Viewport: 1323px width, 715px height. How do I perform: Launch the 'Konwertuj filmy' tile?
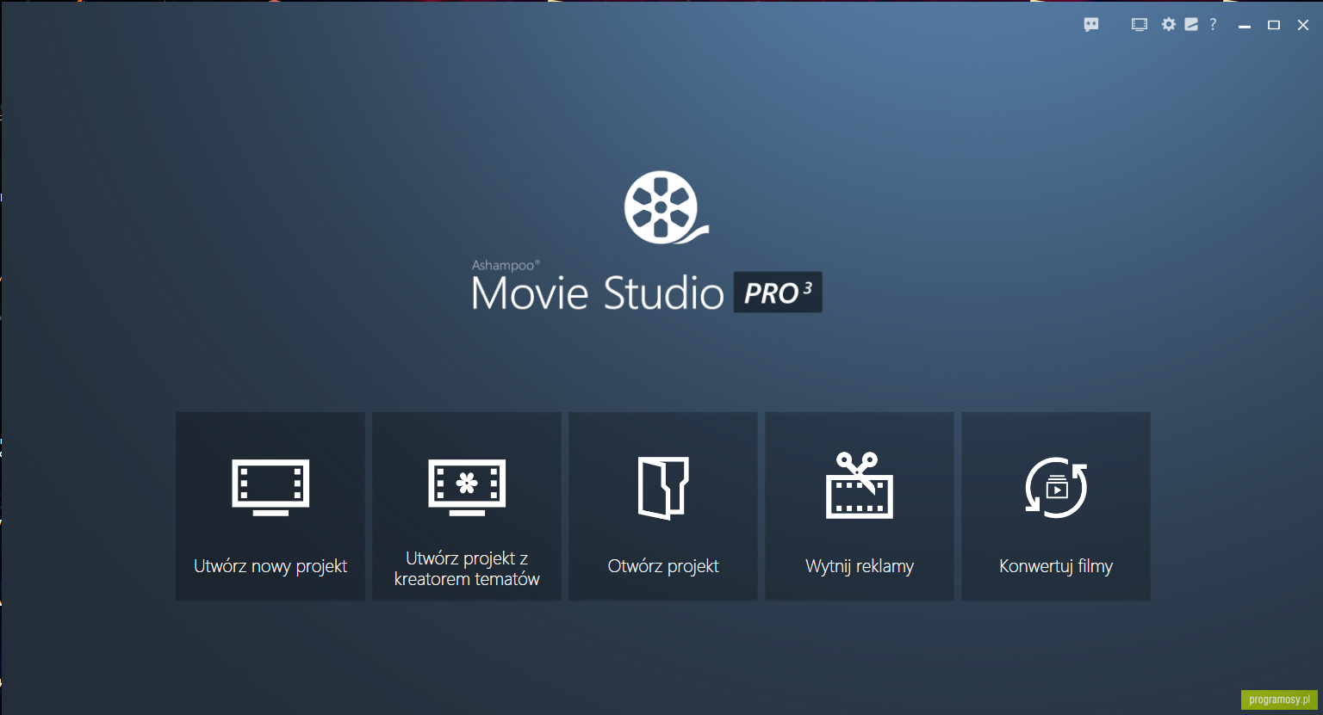point(1056,506)
